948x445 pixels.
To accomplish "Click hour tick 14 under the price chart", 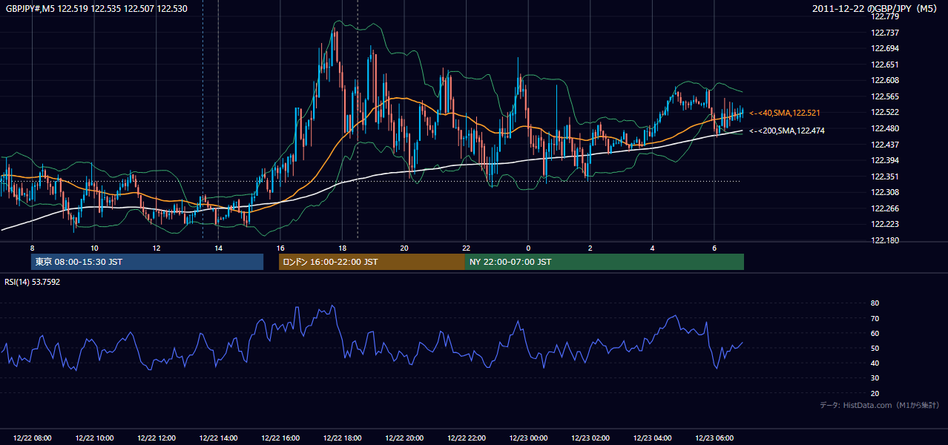I will [x=218, y=248].
